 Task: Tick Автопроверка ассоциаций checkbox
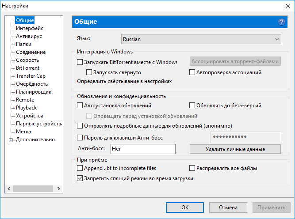pos(192,72)
